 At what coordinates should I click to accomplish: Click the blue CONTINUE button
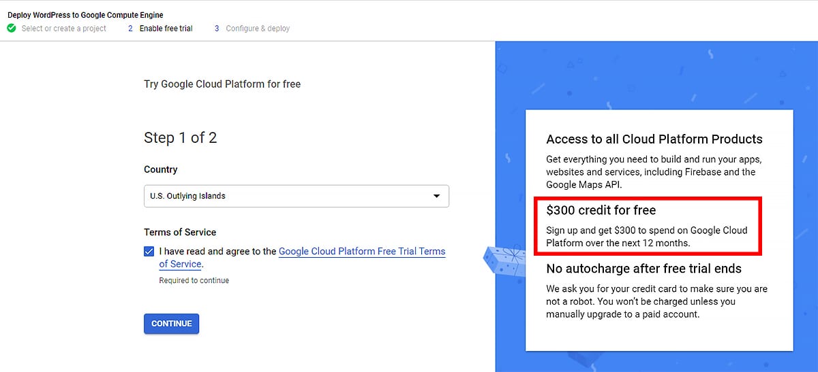pyautogui.click(x=171, y=324)
